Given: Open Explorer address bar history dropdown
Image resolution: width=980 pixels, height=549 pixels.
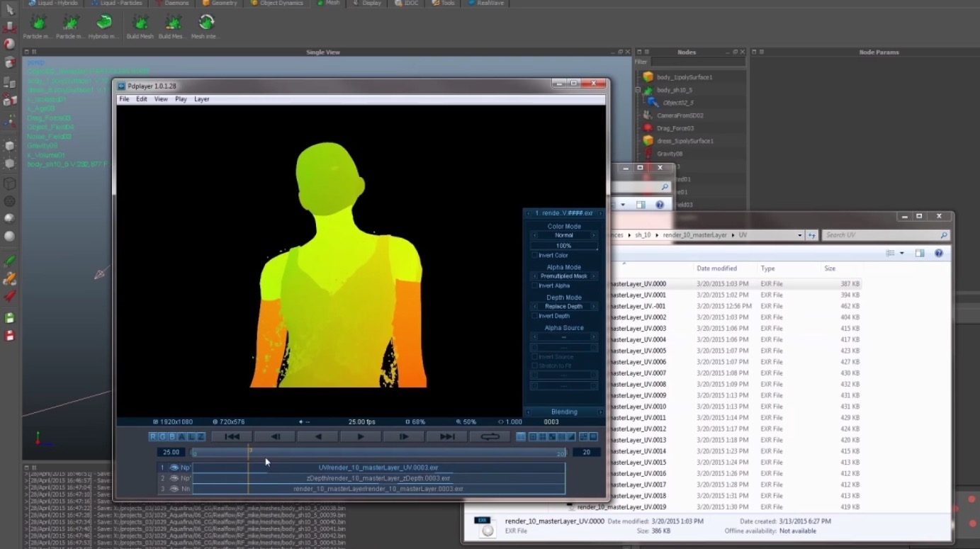Looking at the screenshot, I should click(x=800, y=235).
